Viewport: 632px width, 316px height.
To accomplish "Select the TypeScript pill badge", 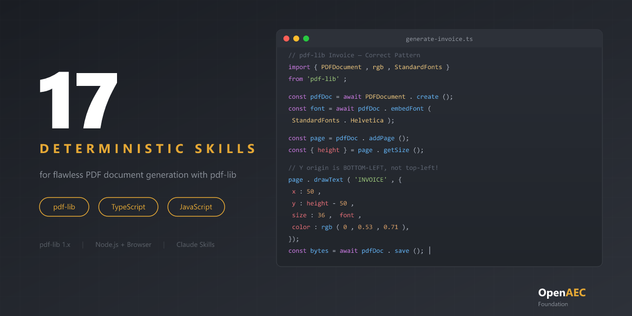I will (x=128, y=207).
